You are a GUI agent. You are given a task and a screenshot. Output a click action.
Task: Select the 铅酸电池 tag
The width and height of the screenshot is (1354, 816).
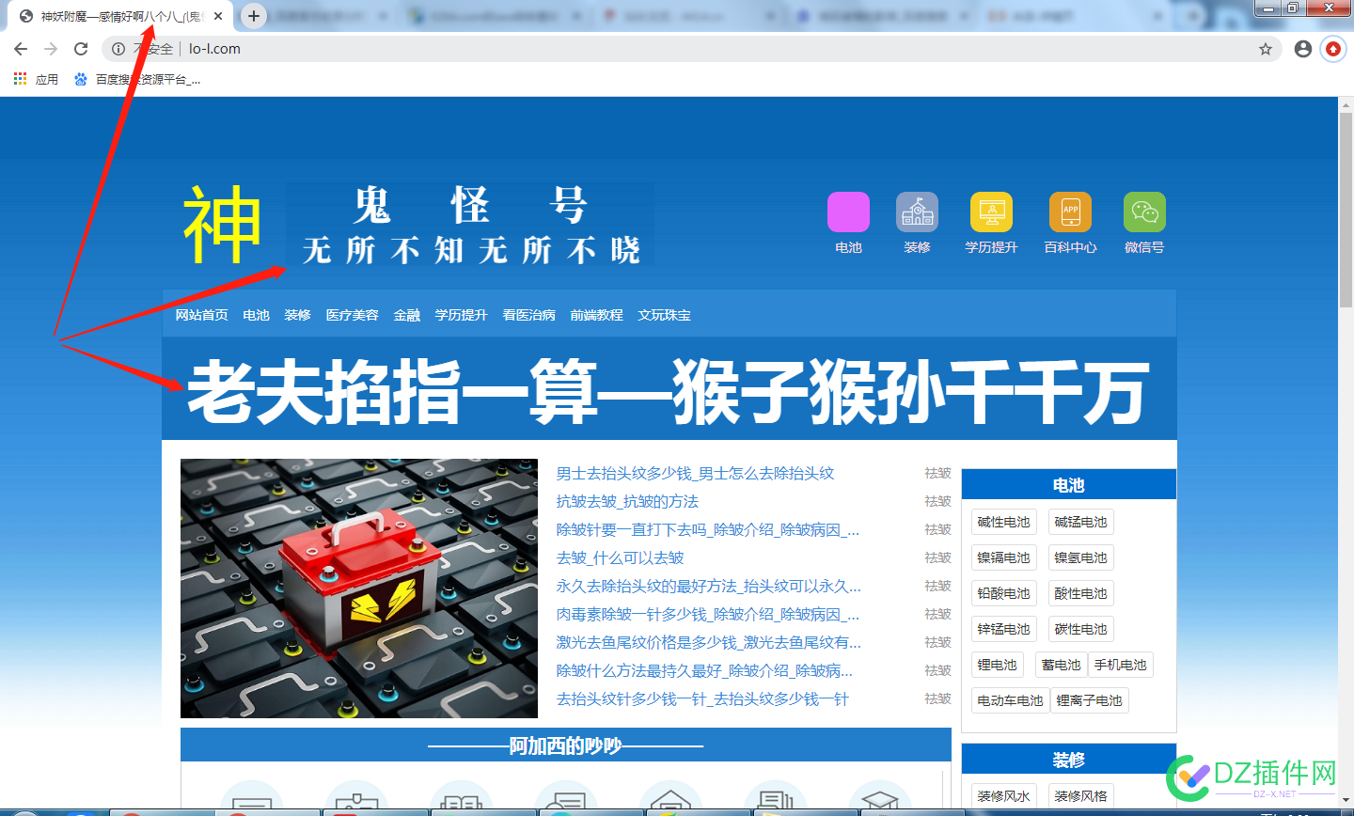(x=1003, y=593)
